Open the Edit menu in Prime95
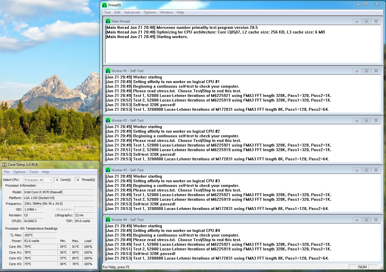The width and height of the screenshot is (386, 272). (117, 12)
